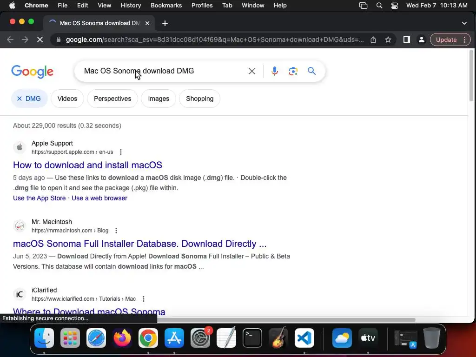Open Control Center in the menu bar

pyautogui.click(x=394, y=6)
